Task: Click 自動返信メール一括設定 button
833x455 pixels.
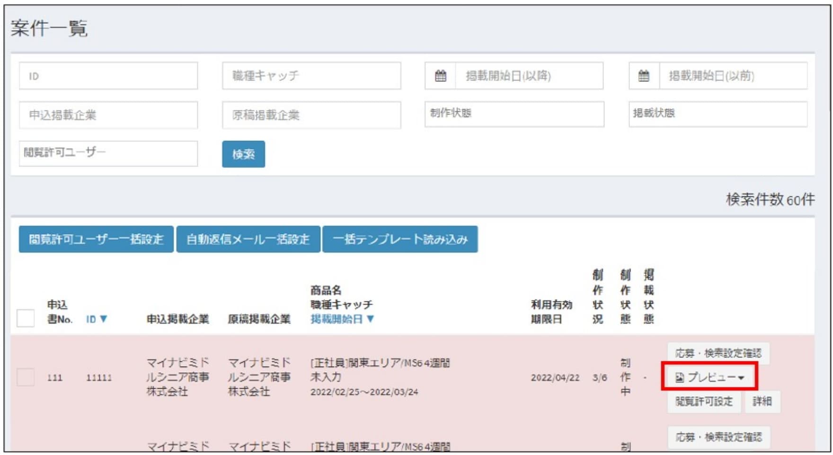Action: point(248,239)
